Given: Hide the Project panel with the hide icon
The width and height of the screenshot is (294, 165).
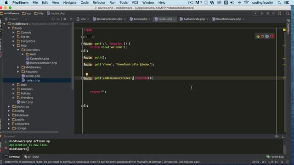Looking at the screenshot, I should coord(71,19).
